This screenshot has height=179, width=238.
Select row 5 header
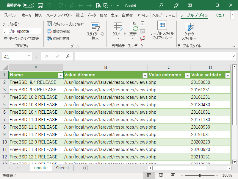point(4,105)
